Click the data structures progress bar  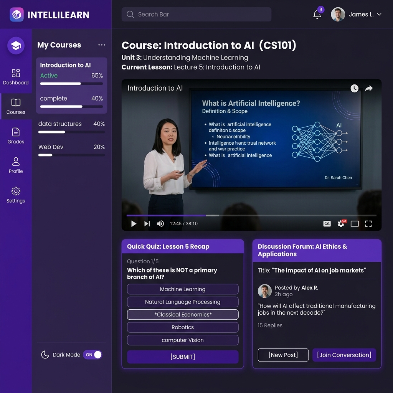click(71, 132)
